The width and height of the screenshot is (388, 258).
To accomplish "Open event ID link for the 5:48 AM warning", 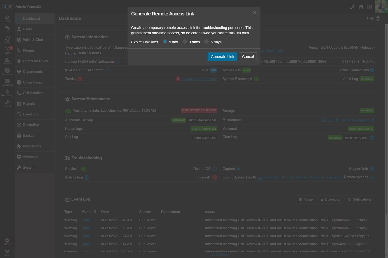I will pyautogui.click(x=87, y=220).
